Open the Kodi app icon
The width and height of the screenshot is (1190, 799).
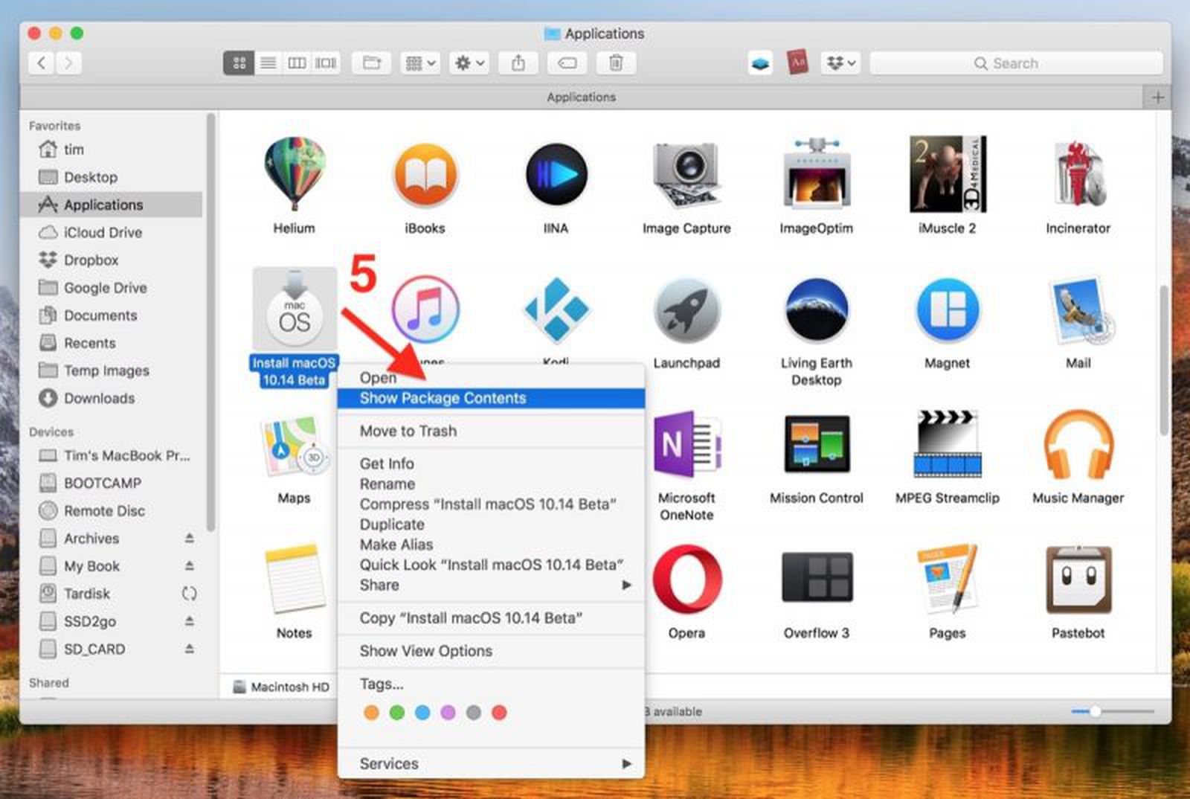click(556, 310)
